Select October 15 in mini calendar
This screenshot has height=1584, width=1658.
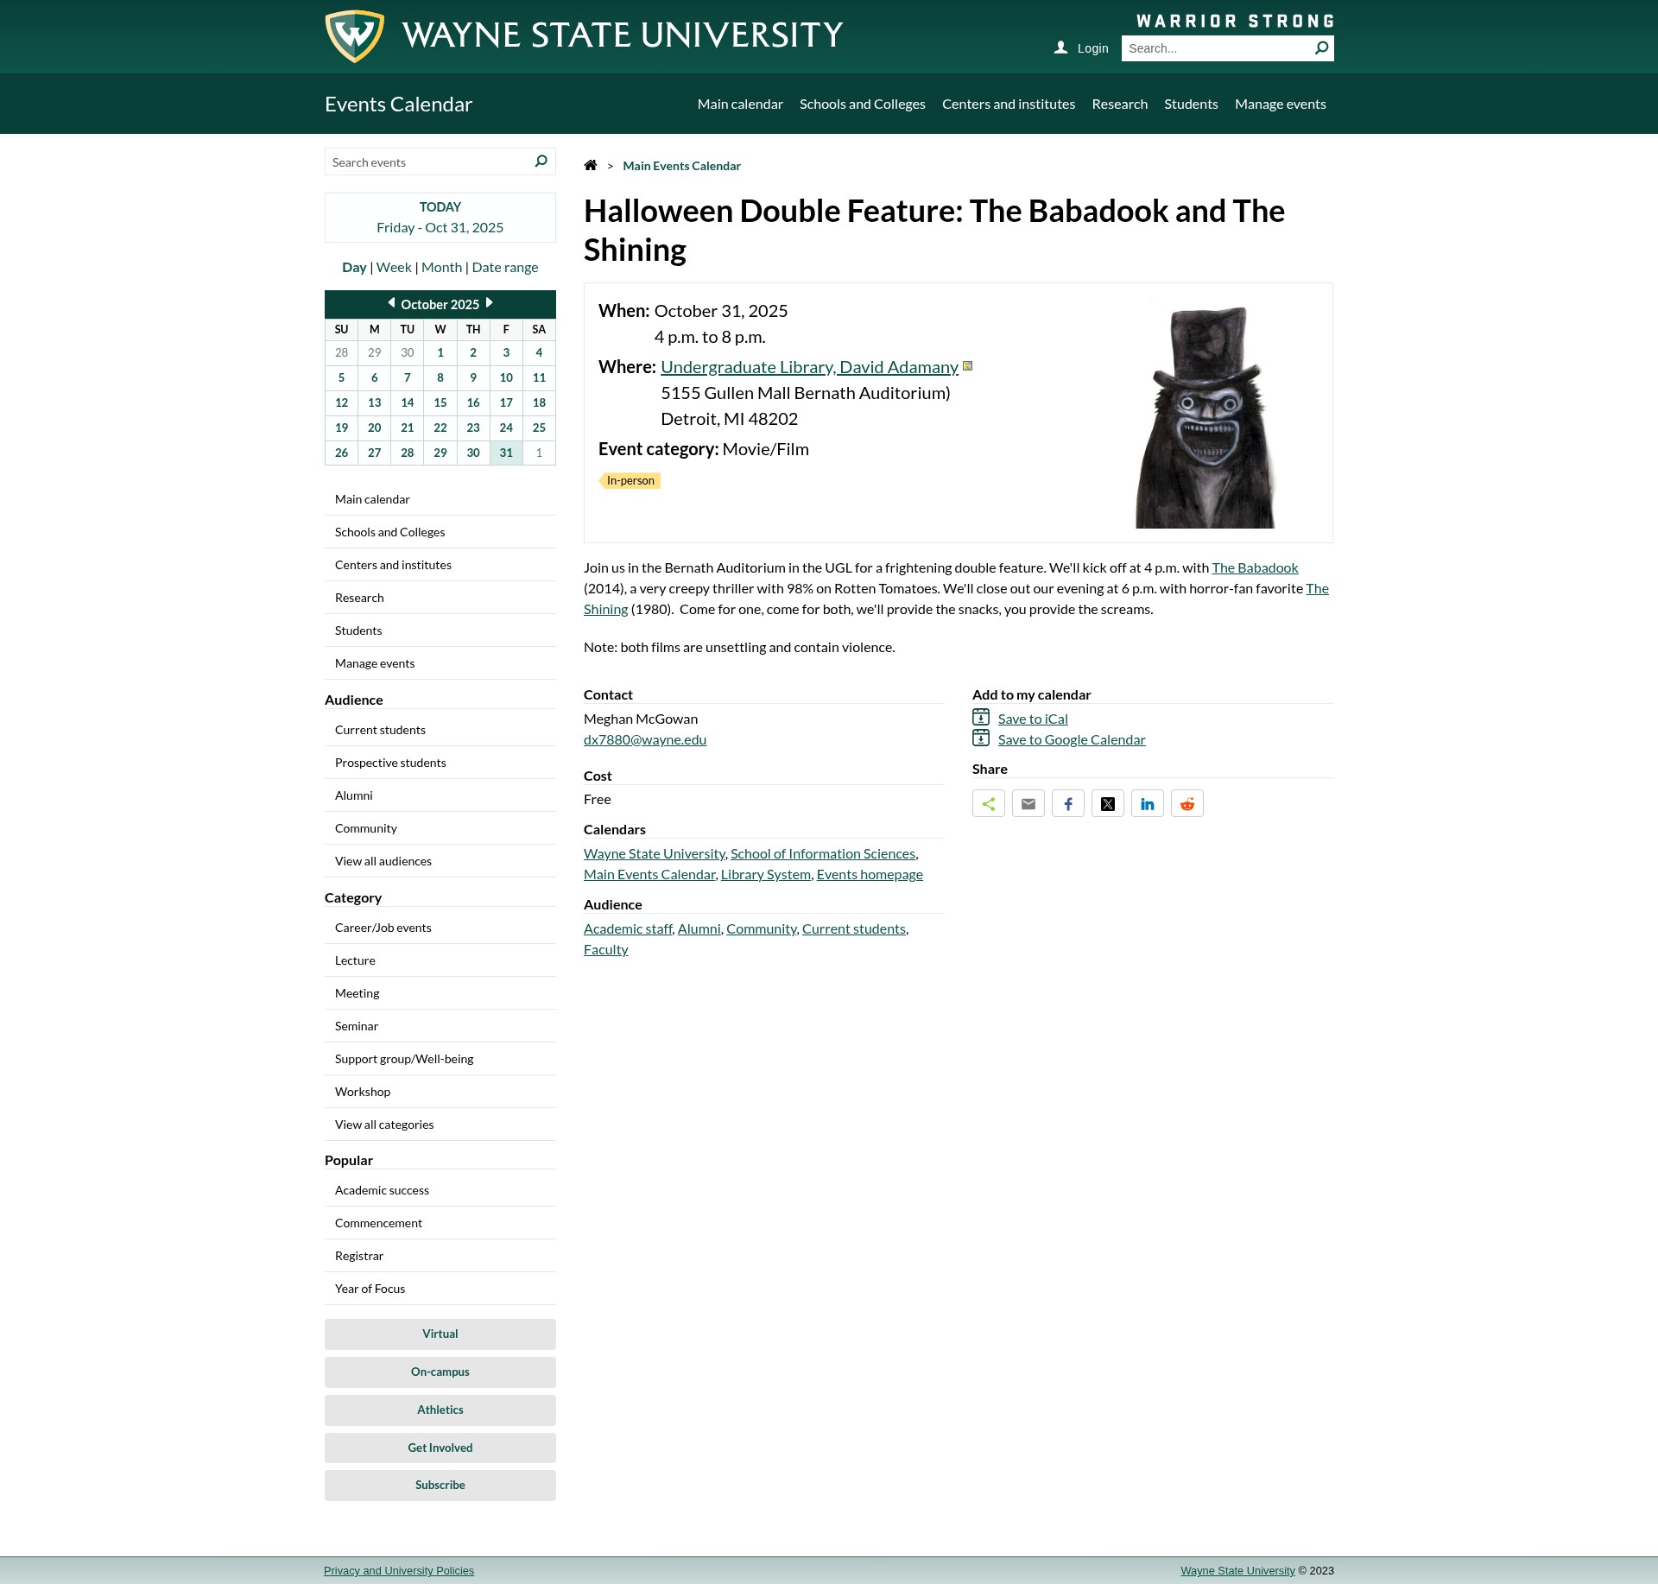pyautogui.click(x=440, y=402)
